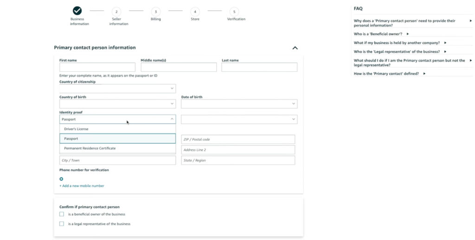
Task: Open the Country of birth dropdown
Action: (117, 104)
